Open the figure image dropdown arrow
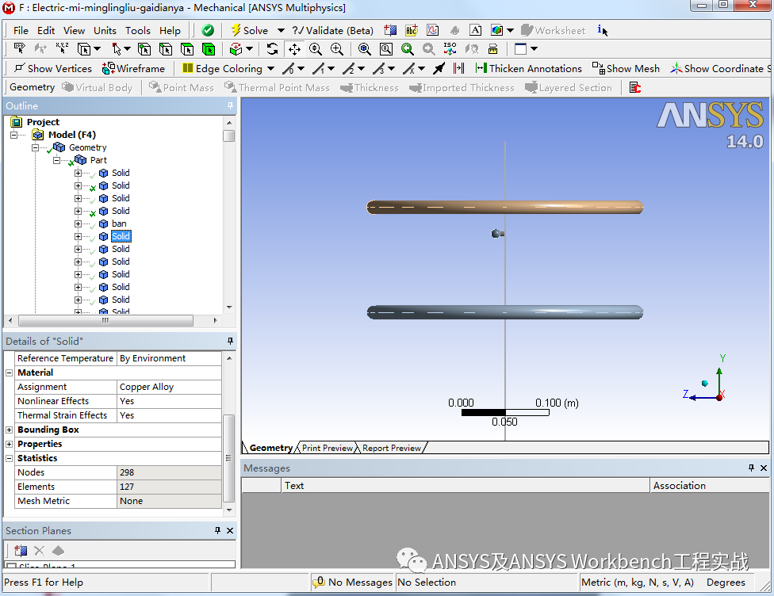Viewport: 774px width, 596px height. point(511,31)
